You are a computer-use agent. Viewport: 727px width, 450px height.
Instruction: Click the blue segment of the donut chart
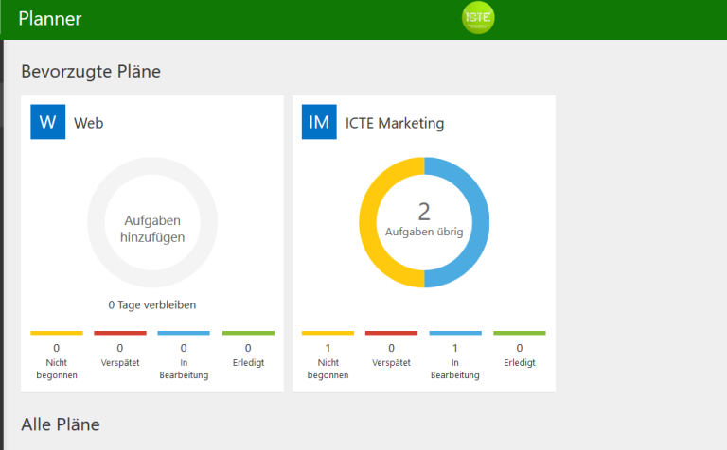click(x=480, y=222)
